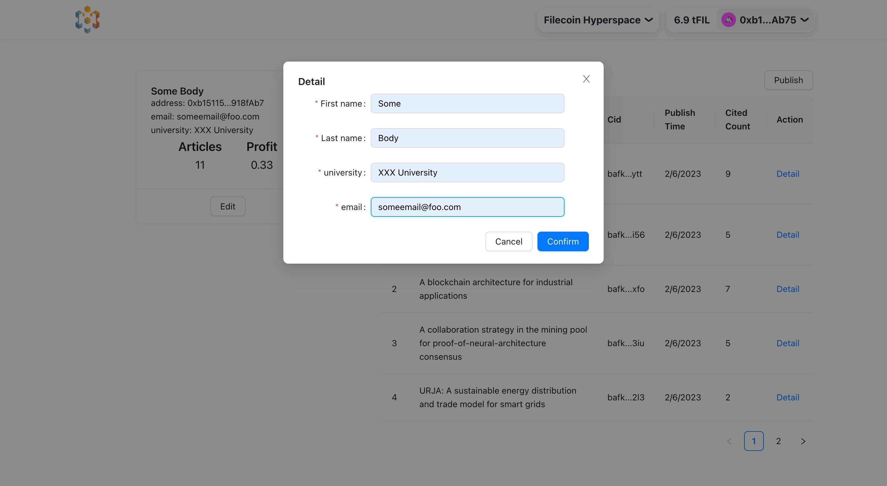The height and width of the screenshot is (486, 887).
Task: Click Cancel to discard profile changes
Action: (508, 241)
